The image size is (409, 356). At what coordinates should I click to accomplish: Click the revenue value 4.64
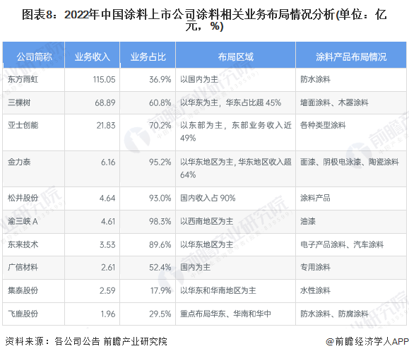[107, 198]
